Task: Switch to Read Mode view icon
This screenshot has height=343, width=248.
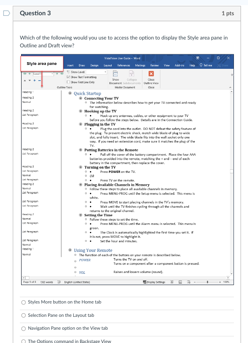Action: pos(172,282)
